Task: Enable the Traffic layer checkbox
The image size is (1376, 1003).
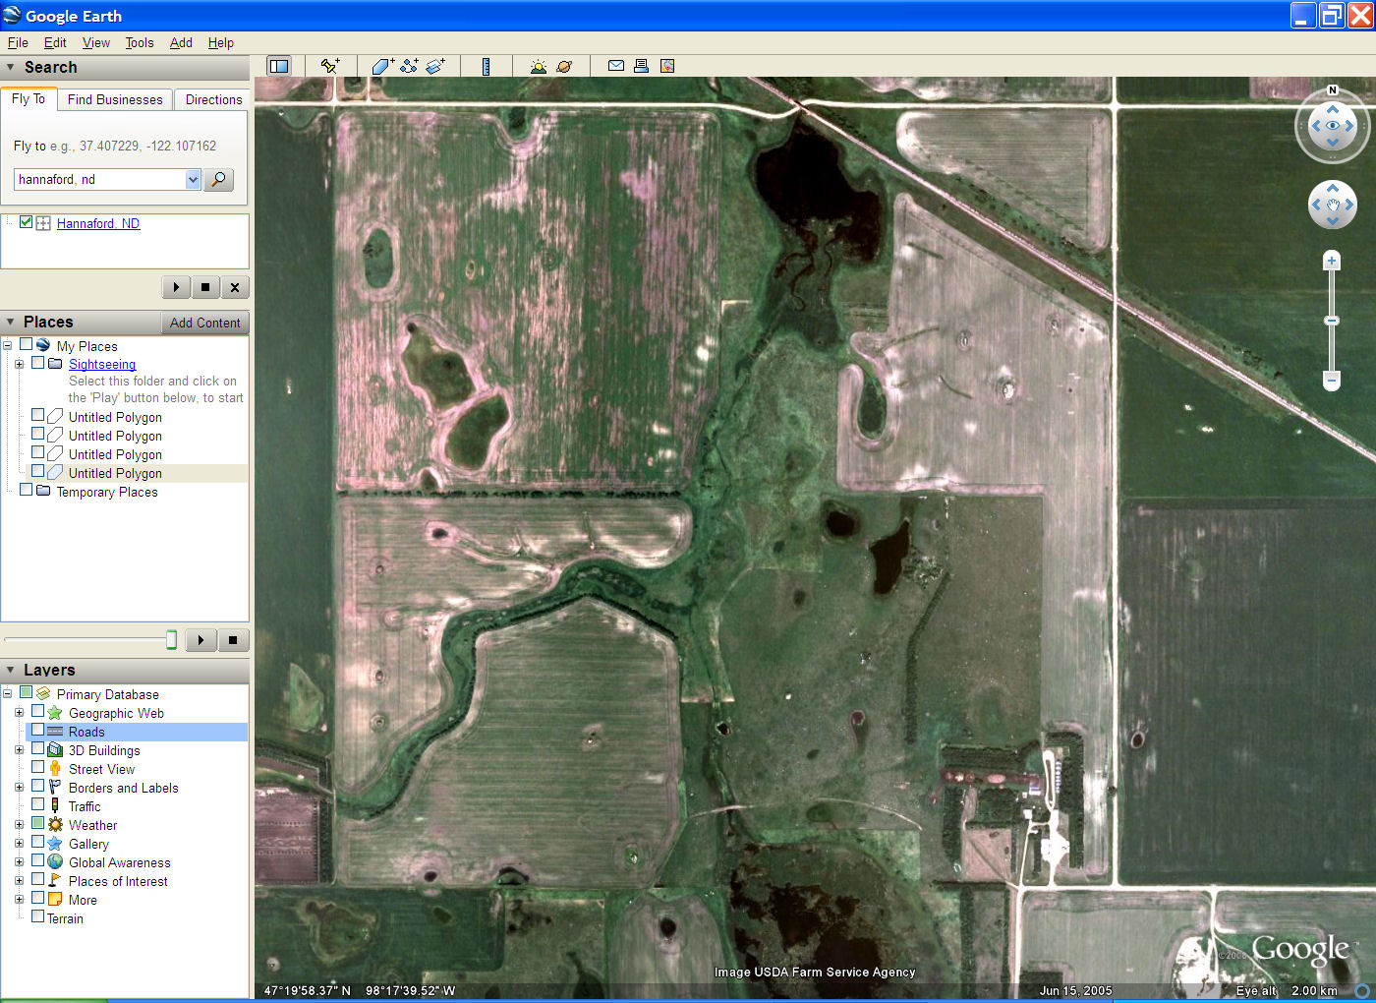Action: 38,805
